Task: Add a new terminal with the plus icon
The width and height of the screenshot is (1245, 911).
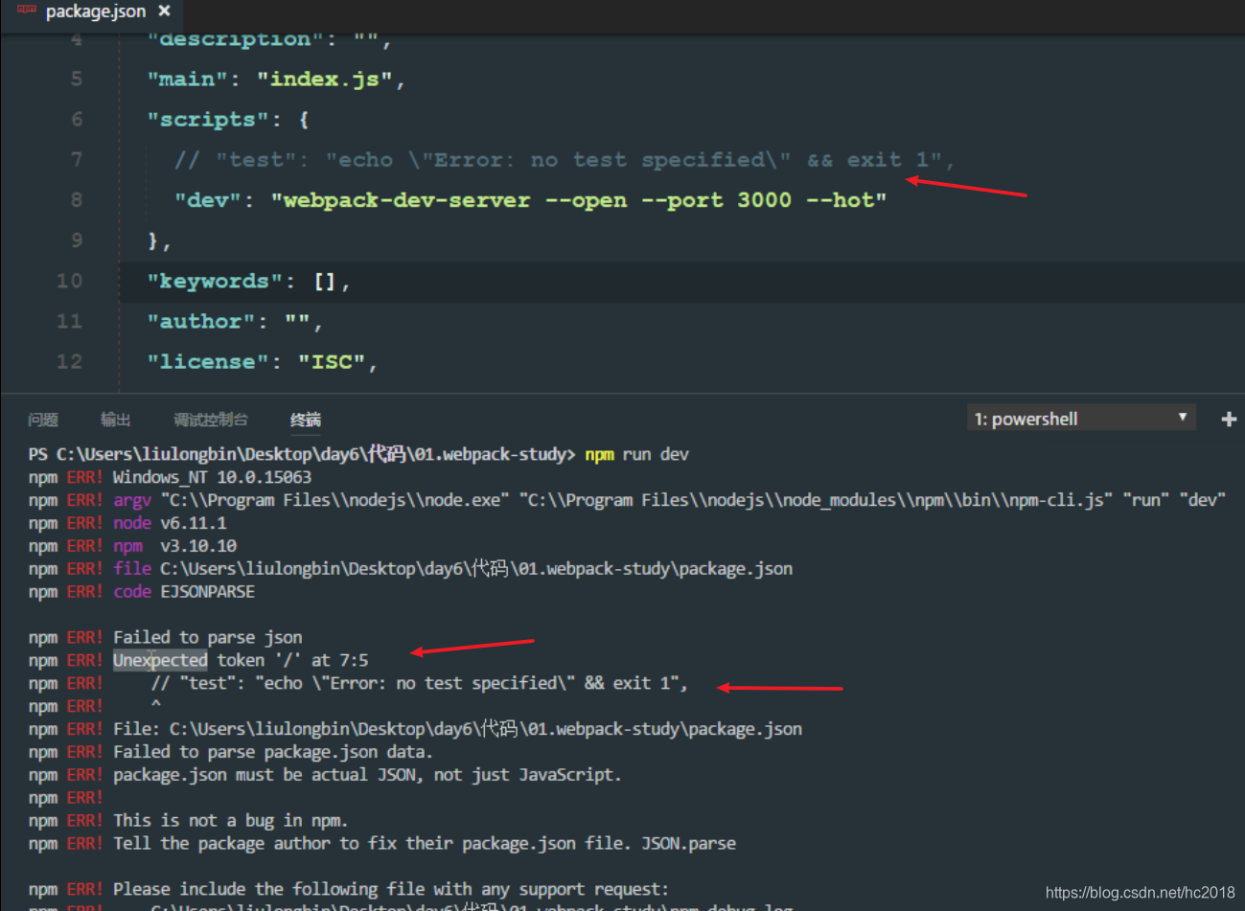Action: (1229, 419)
